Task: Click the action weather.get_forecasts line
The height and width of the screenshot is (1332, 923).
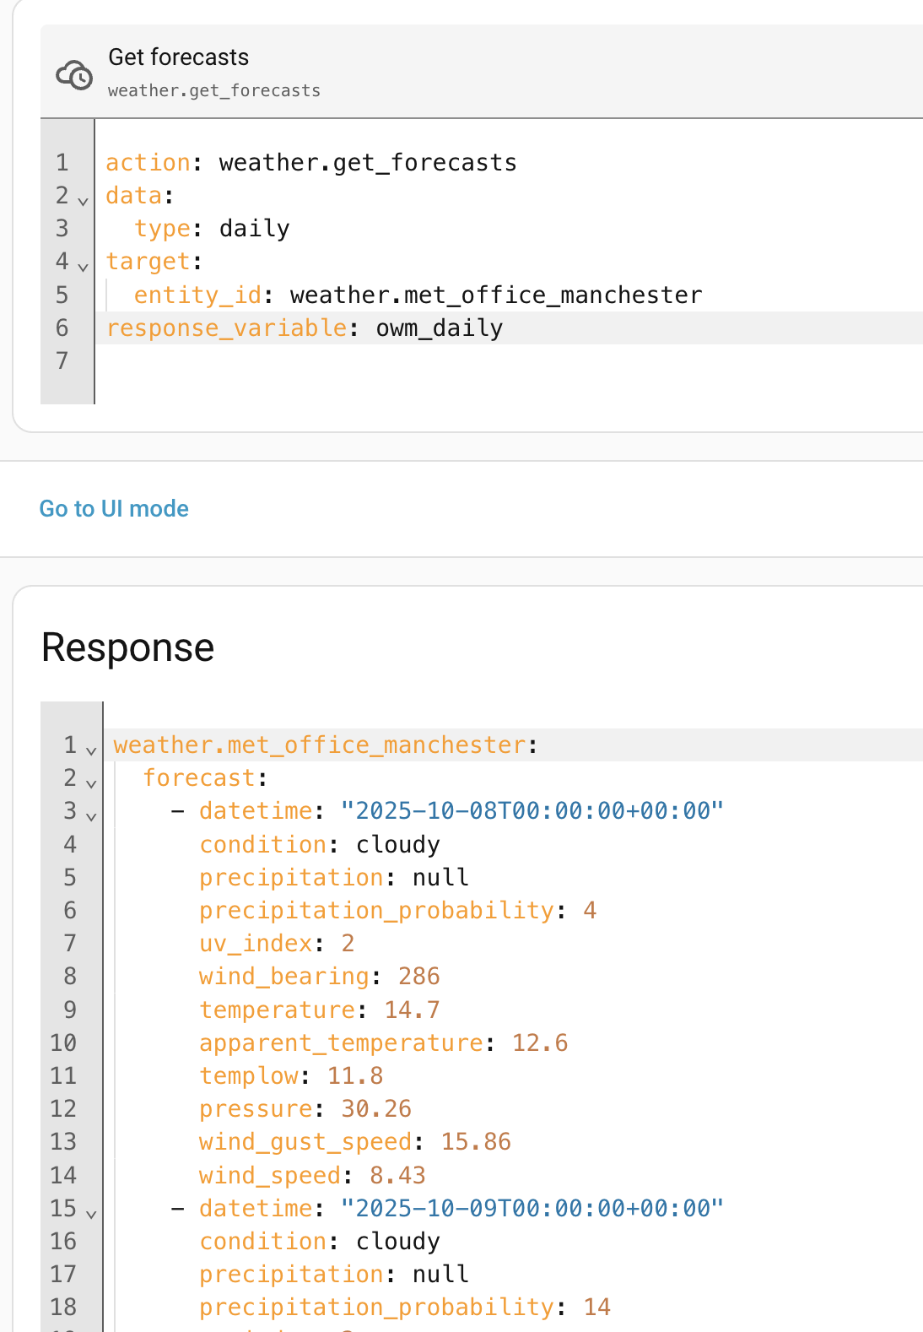Action: (367, 163)
